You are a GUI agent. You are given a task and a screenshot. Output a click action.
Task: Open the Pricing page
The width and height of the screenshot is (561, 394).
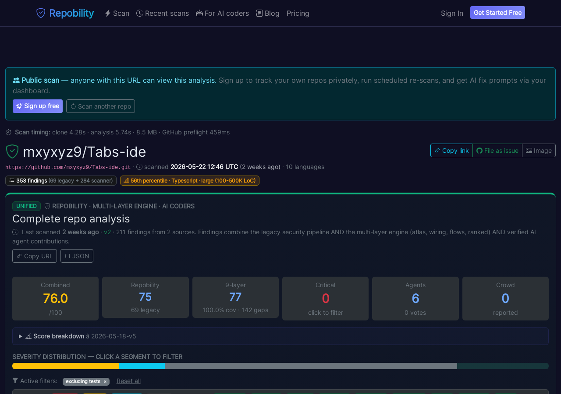click(x=298, y=13)
